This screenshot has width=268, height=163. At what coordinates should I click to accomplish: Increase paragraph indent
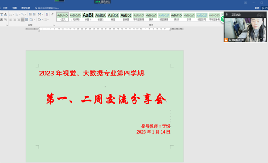click(x=34, y=14)
